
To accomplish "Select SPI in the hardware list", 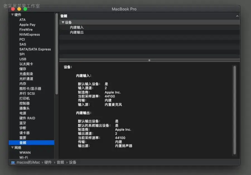I will click(x=22, y=54).
